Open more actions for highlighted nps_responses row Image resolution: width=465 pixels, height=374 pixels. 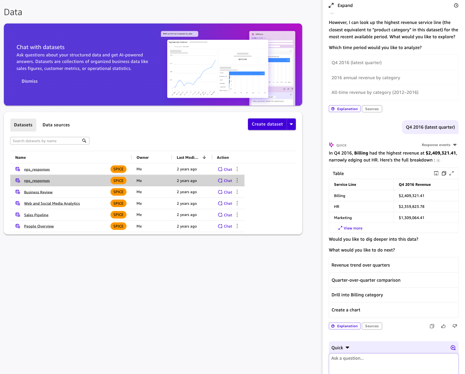tap(237, 180)
